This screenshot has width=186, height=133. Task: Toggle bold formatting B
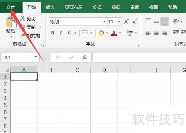click(53, 33)
